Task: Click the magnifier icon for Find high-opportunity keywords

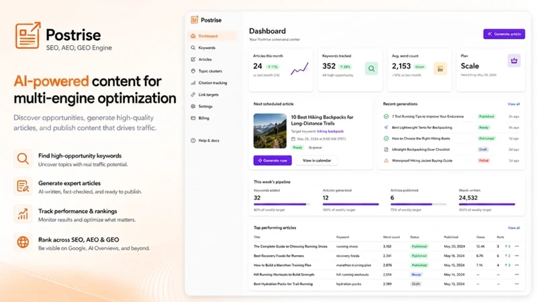Action: pyautogui.click(x=23, y=159)
